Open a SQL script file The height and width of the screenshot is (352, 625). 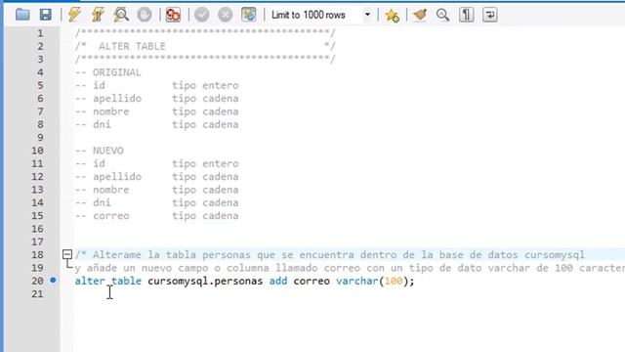pyautogui.click(x=22, y=15)
